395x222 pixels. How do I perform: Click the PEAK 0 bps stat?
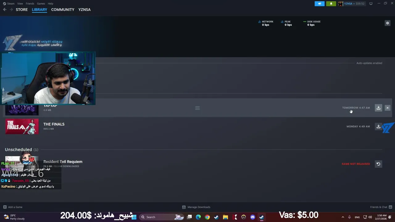pos(287,23)
